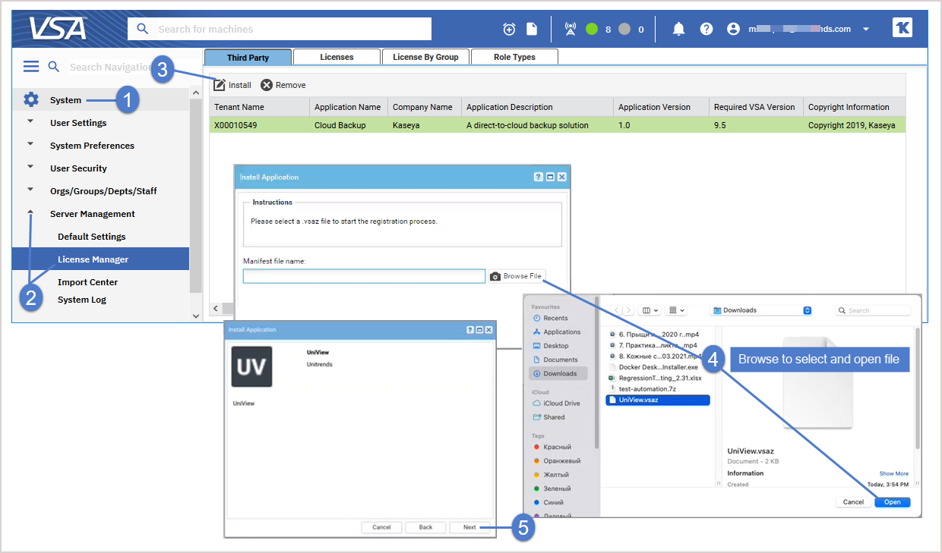Click Open in the file picker
This screenshot has height=553, width=942.
click(892, 502)
